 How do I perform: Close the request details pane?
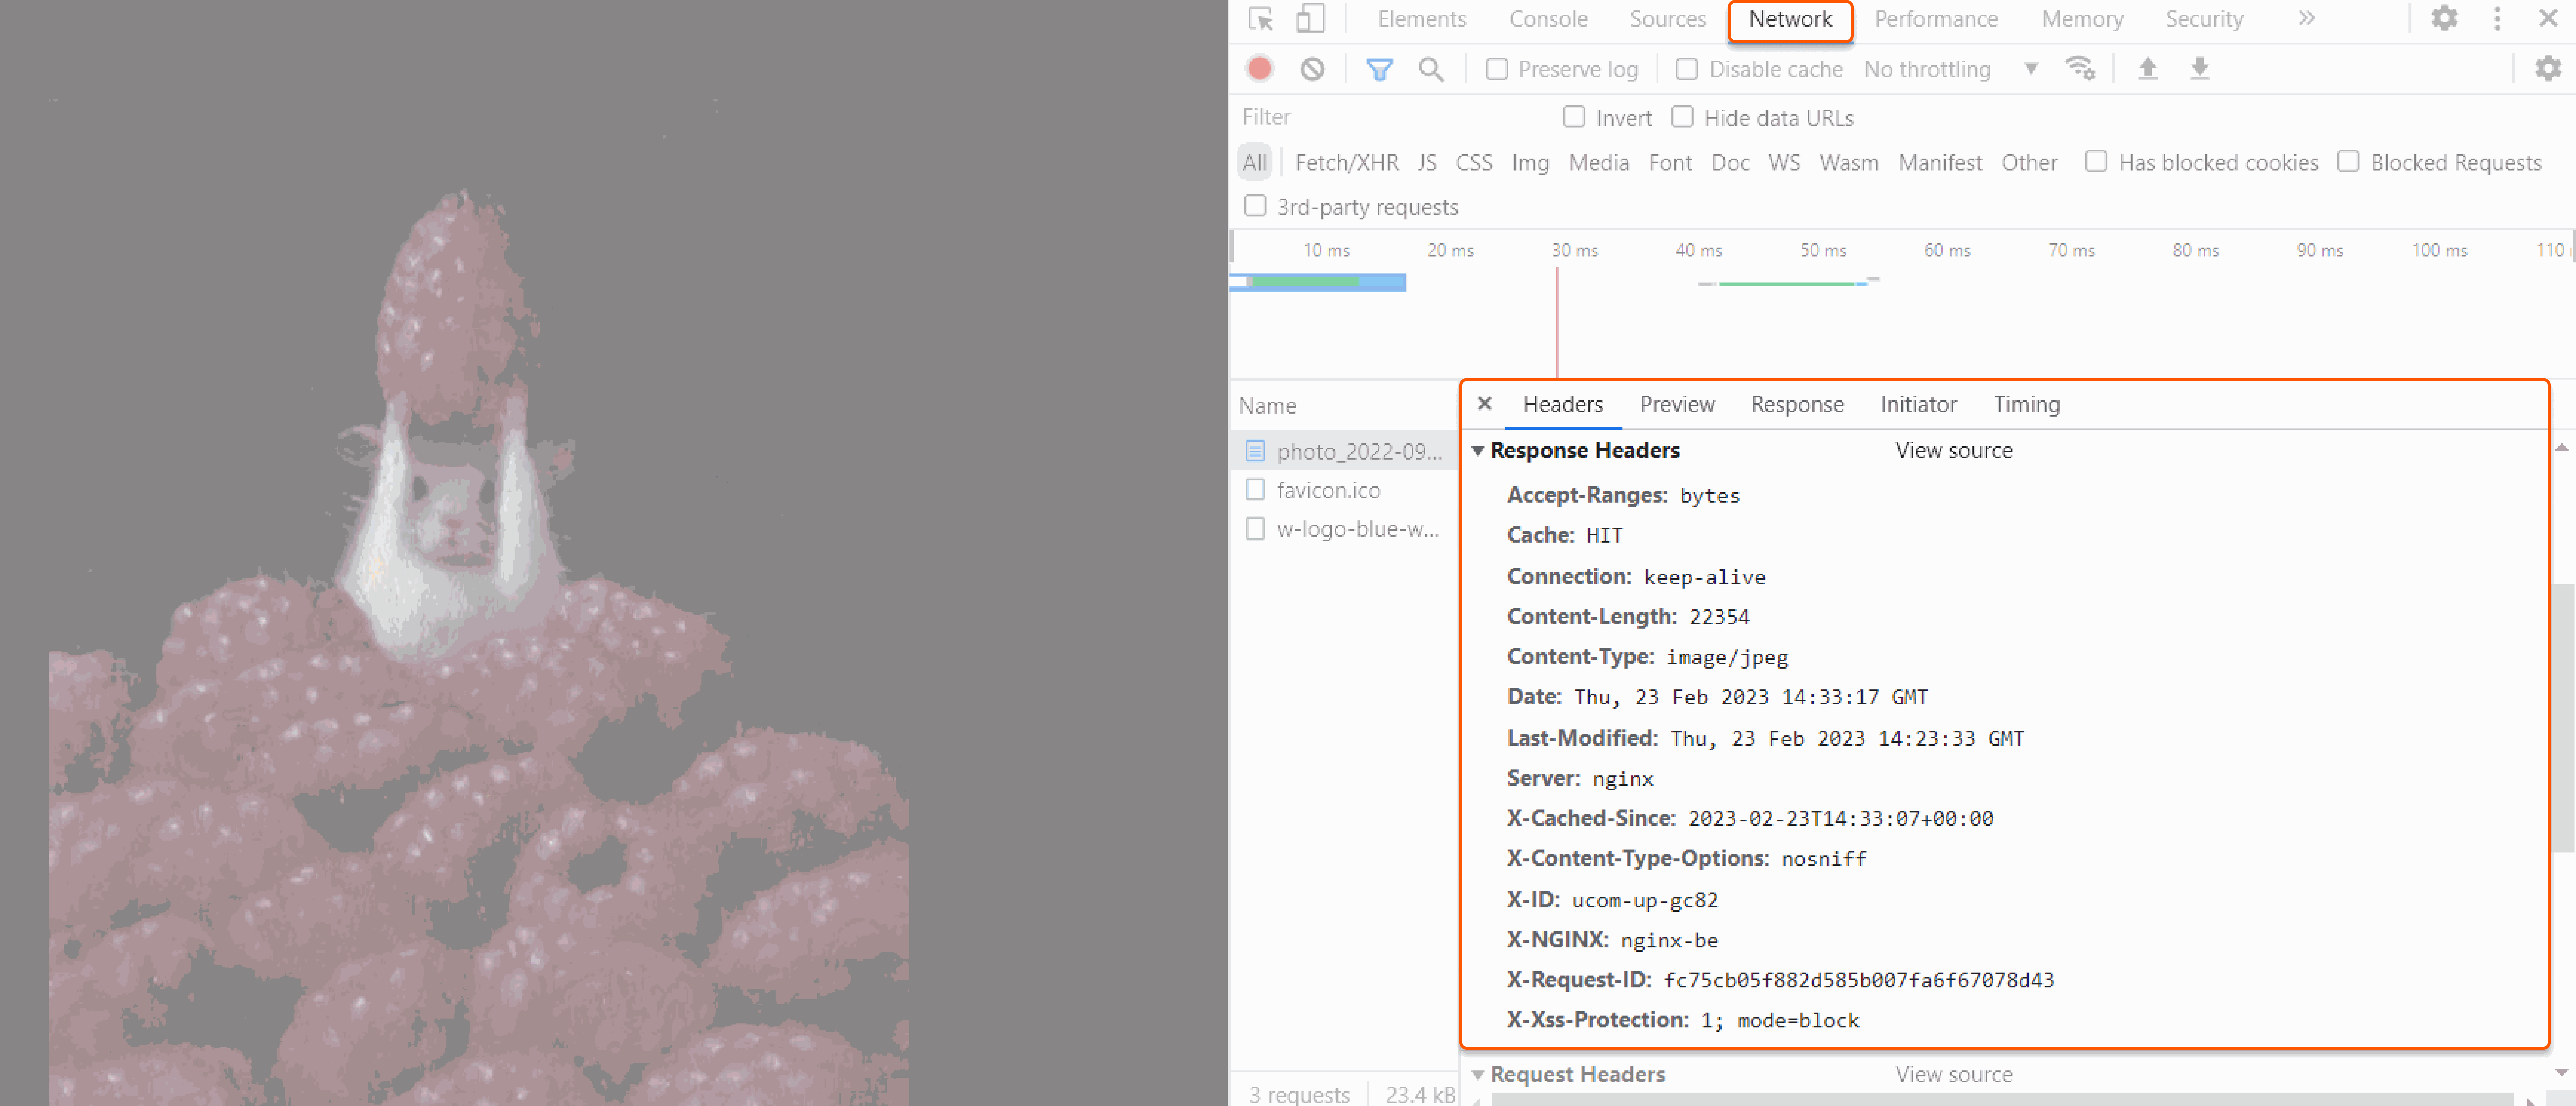click(x=1485, y=404)
